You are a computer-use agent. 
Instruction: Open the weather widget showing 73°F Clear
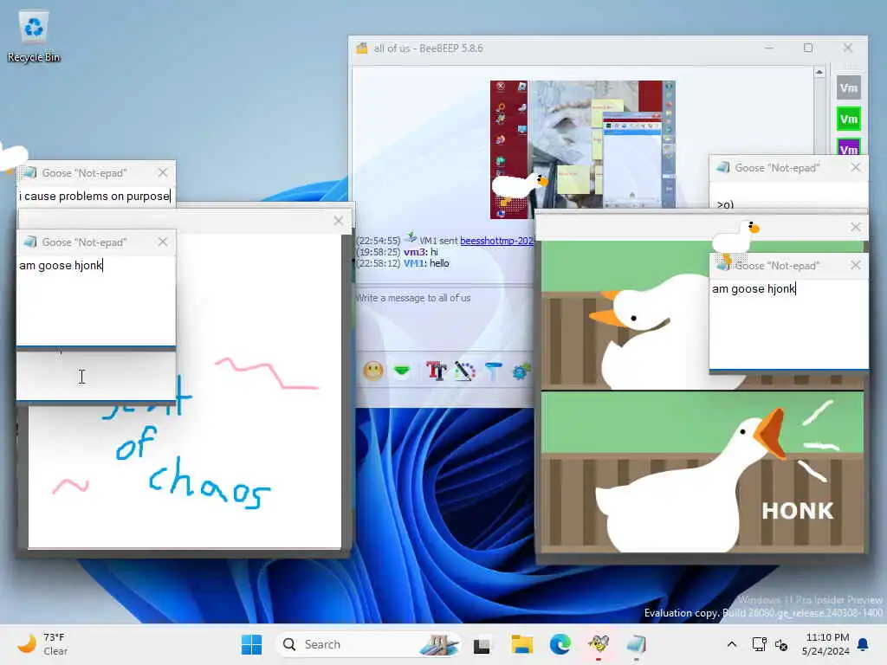(42, 644)
